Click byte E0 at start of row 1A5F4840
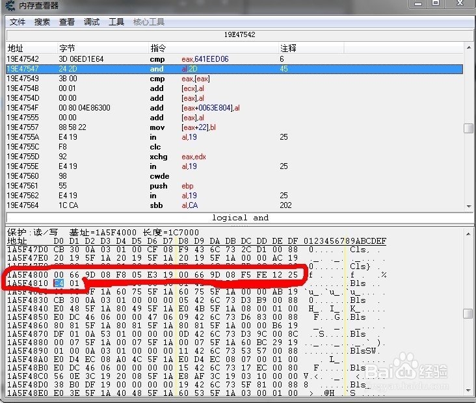This screenshot has height=403, width=476. (x=59, y=308)
